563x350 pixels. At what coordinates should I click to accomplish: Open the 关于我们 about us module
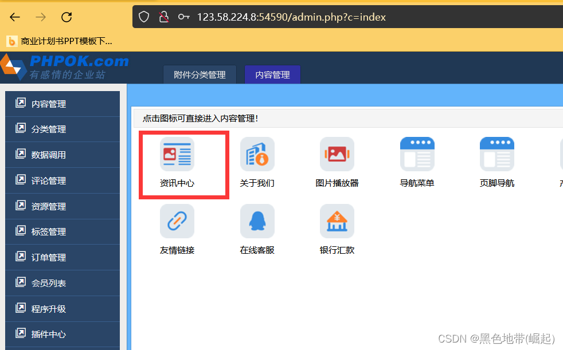pyautogui.click(x=257, y=154)
